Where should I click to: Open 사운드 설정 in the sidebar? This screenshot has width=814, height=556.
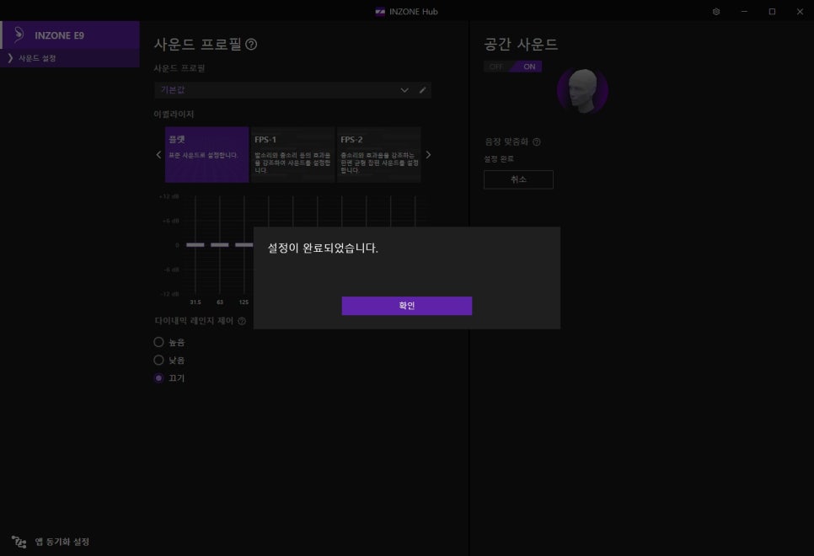point(38,58)
